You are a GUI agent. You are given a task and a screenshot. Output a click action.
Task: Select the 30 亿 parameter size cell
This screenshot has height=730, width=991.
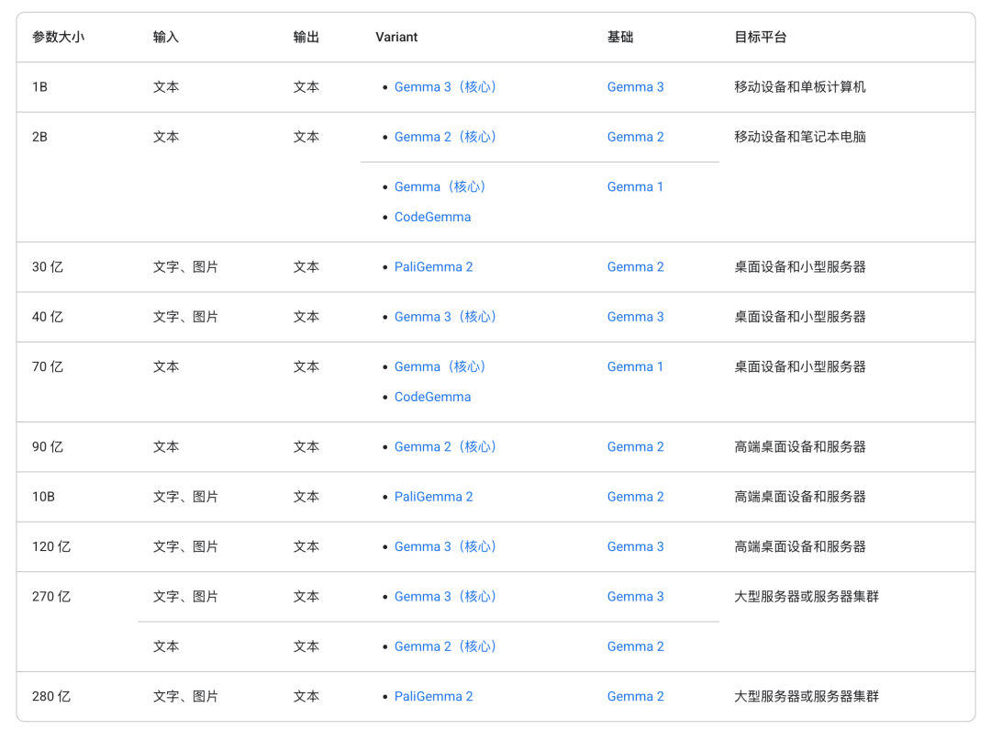[48, 267]
